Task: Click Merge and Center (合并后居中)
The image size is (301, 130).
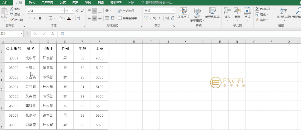Action: (128, 18)
